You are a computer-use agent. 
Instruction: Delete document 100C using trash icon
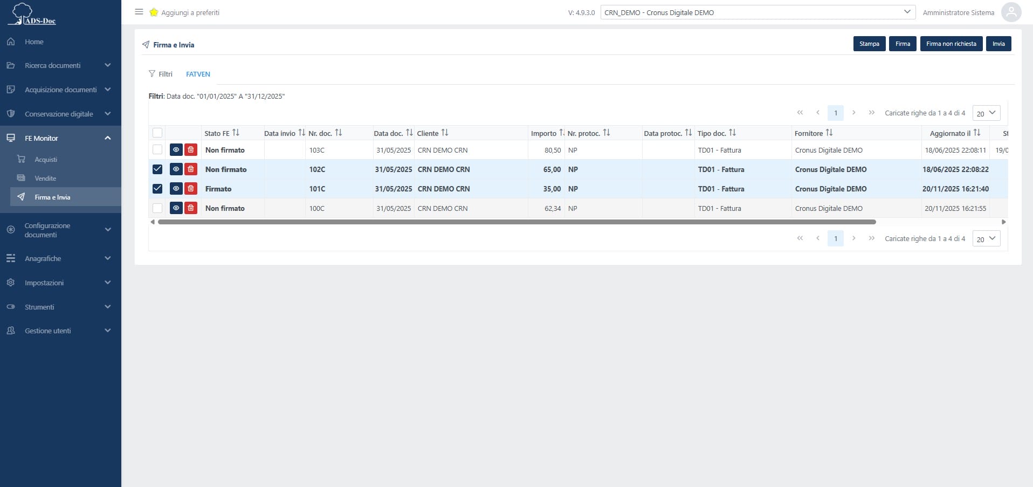click(x=191, y=208)
